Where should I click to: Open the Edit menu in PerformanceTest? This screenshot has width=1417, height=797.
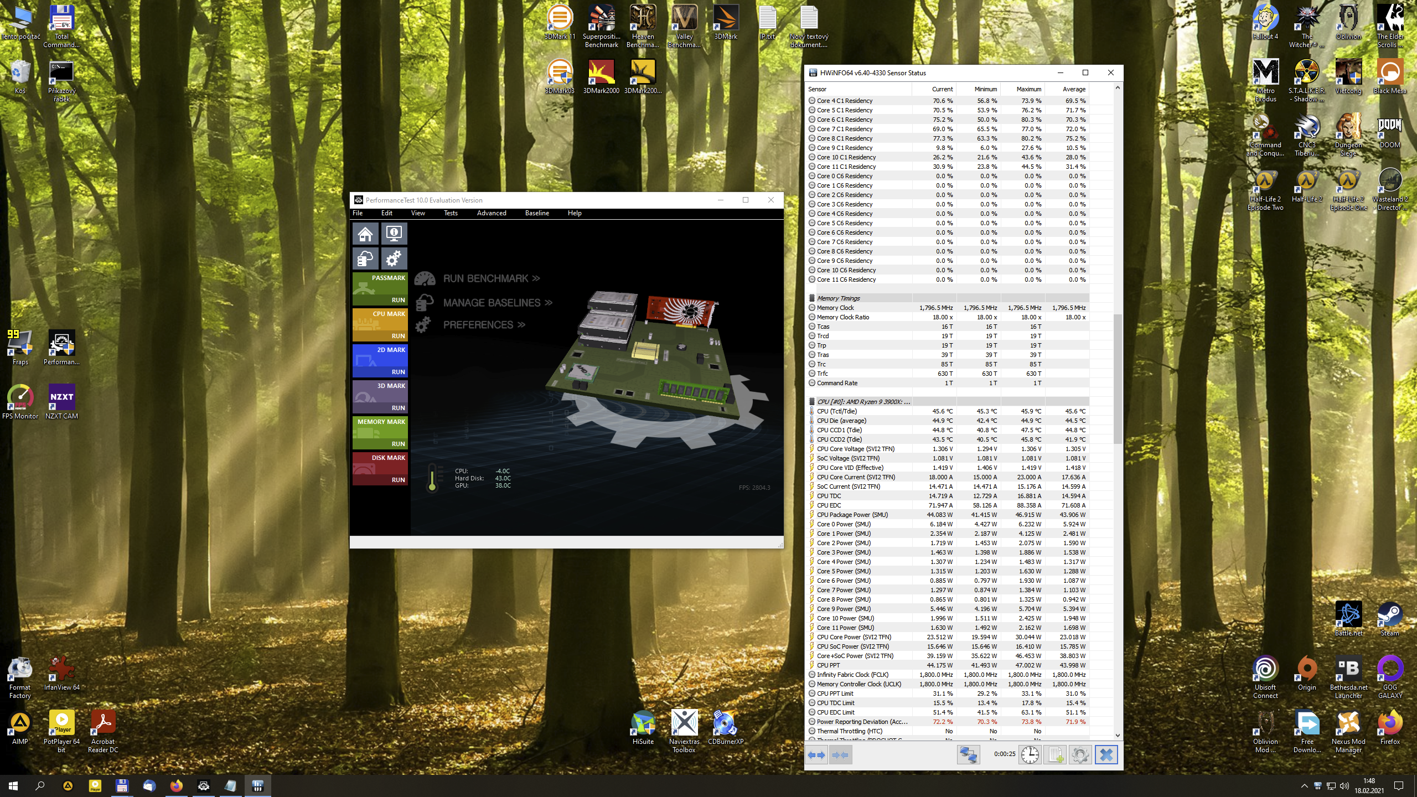click(387, 213)
